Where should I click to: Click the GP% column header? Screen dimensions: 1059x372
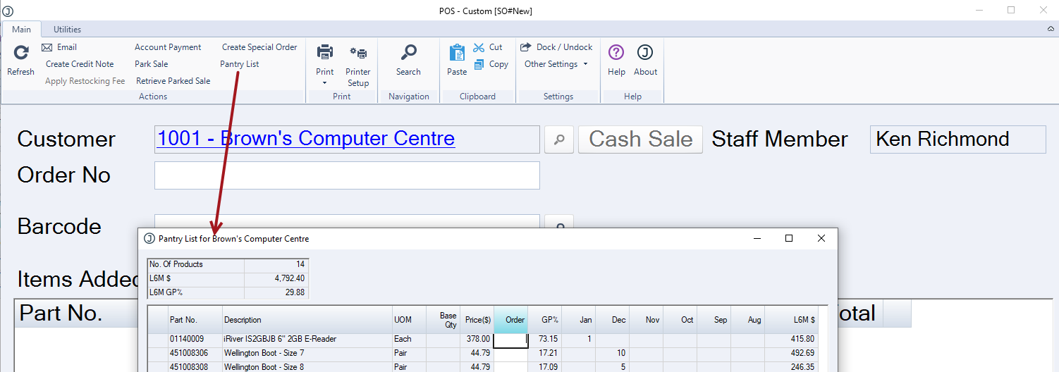tap(545, 320)
